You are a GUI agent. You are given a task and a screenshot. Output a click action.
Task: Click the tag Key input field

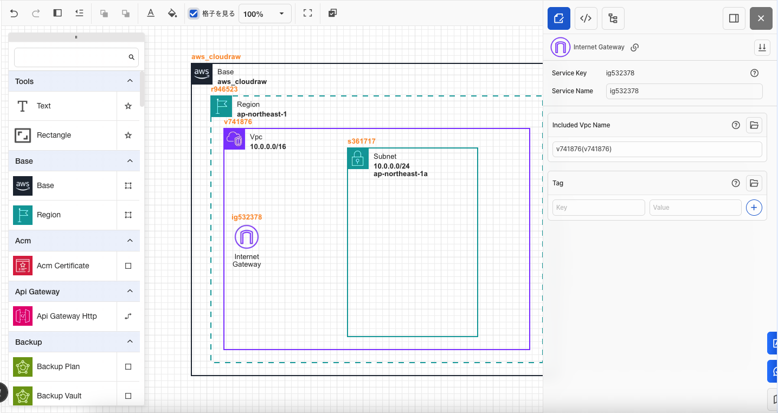point(599,208)
